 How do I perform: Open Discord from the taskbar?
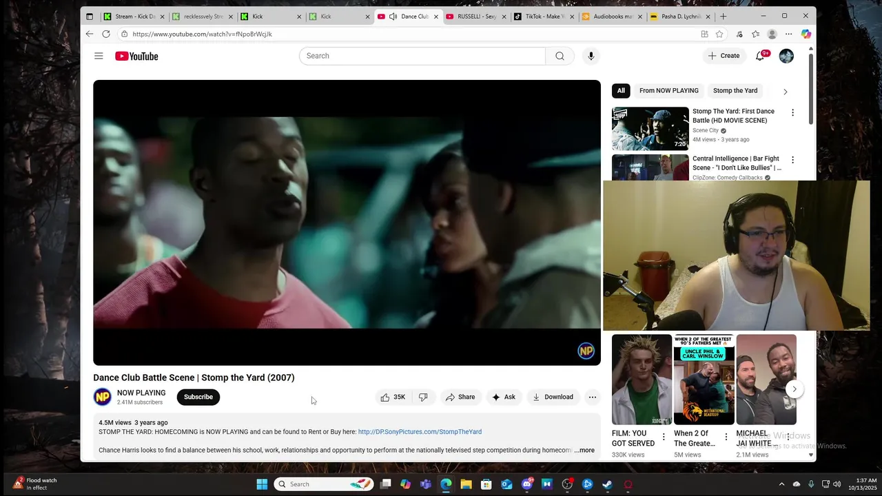coord(527,484)
